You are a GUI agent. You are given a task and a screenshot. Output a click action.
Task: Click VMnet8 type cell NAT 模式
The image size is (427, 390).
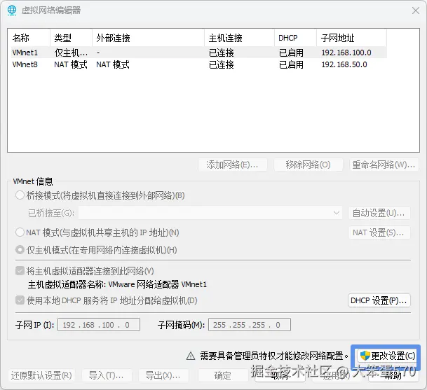[71, 64]
